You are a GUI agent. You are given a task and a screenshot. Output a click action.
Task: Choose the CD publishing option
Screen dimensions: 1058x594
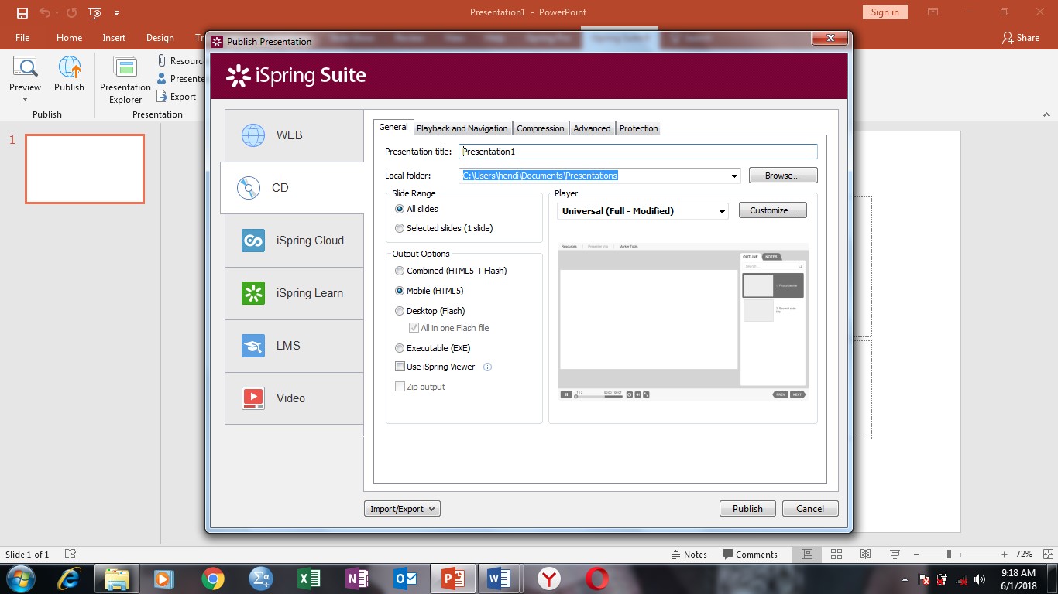pos(292,188)
